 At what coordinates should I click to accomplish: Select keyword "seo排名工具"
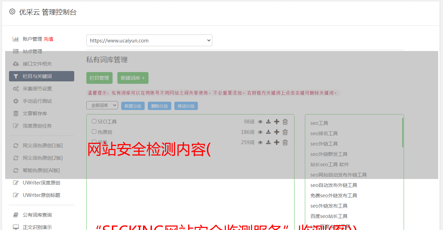pyautogui.click(x=324, y=133)
